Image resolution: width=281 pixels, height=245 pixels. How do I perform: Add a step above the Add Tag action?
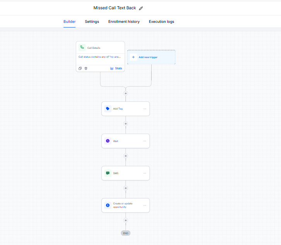pyautogui.click(x=126, y=93)
